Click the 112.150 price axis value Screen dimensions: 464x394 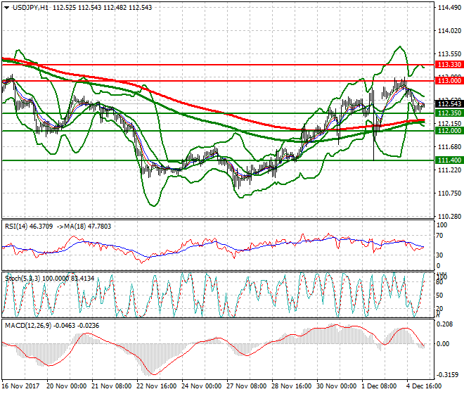point(449,124)
